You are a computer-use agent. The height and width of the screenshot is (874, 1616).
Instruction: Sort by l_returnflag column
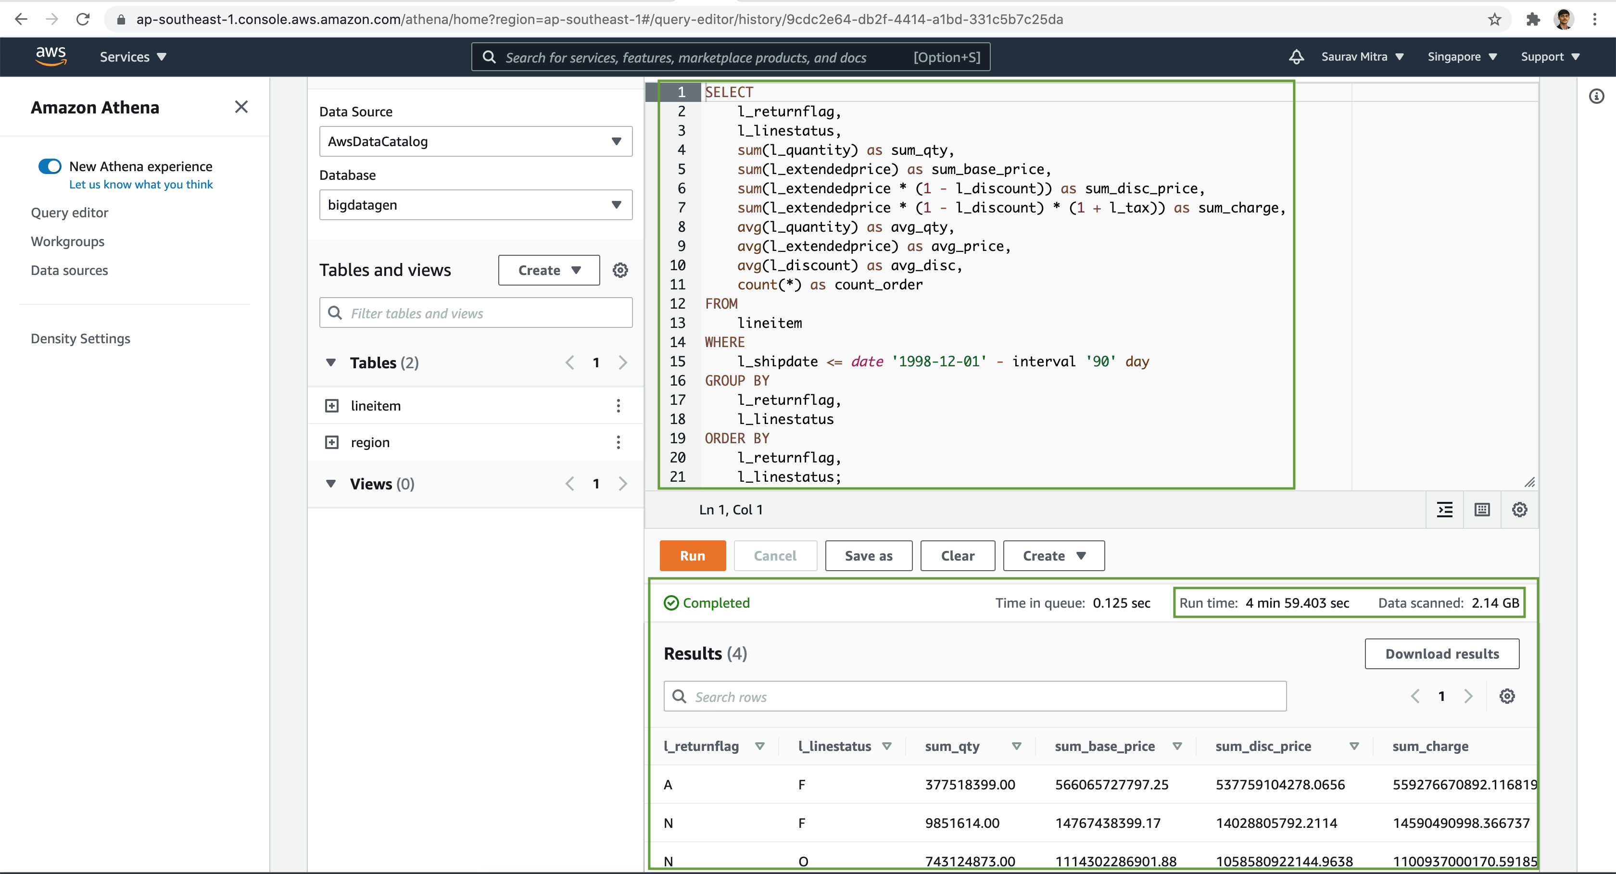pos(759,746)
